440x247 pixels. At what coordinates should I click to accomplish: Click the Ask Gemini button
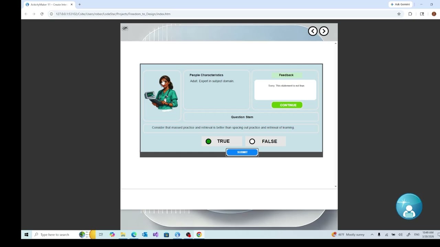[400, 4]
